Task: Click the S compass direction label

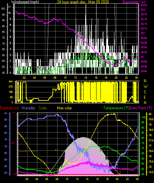Action: pos(145,92)
